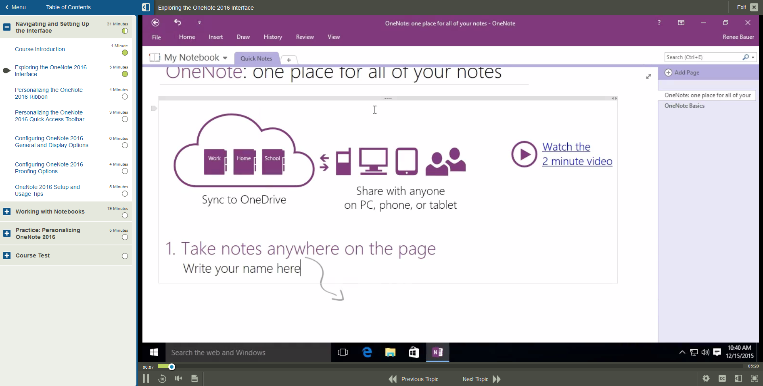763x386 pixels.
Task: Enable closed captions
Action: pyautogui.click(x=722, y=379)
